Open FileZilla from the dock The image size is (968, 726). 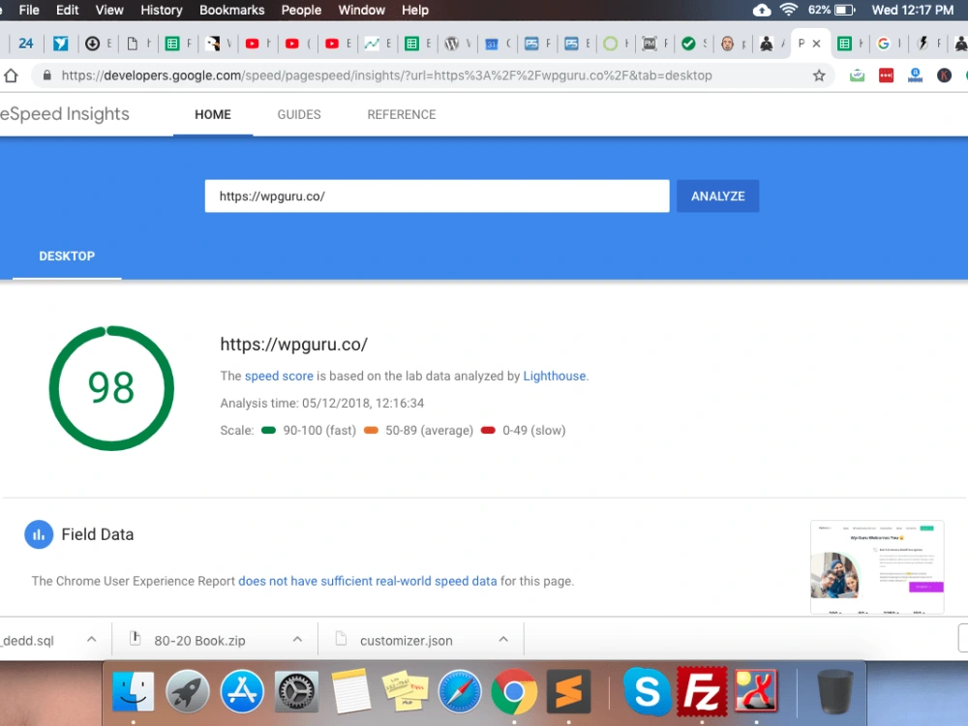702,691
